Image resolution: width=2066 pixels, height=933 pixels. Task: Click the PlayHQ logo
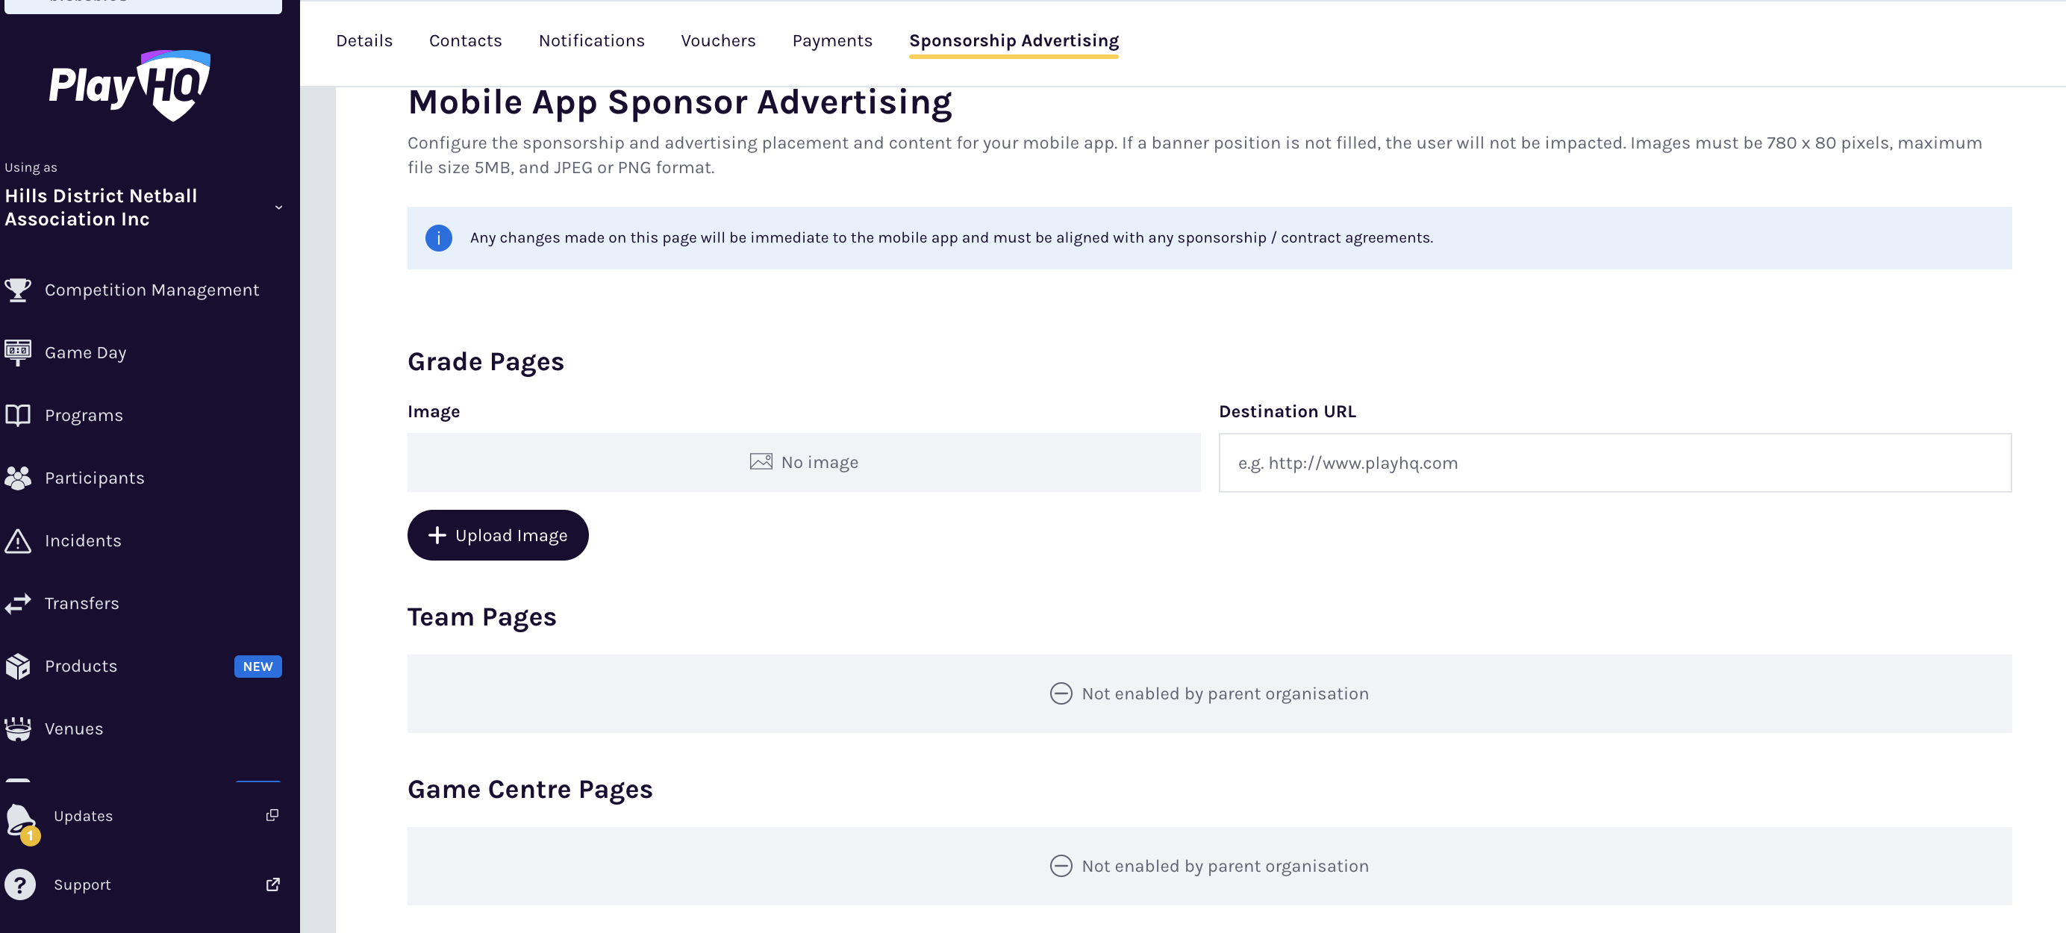[x=130, y=85]
